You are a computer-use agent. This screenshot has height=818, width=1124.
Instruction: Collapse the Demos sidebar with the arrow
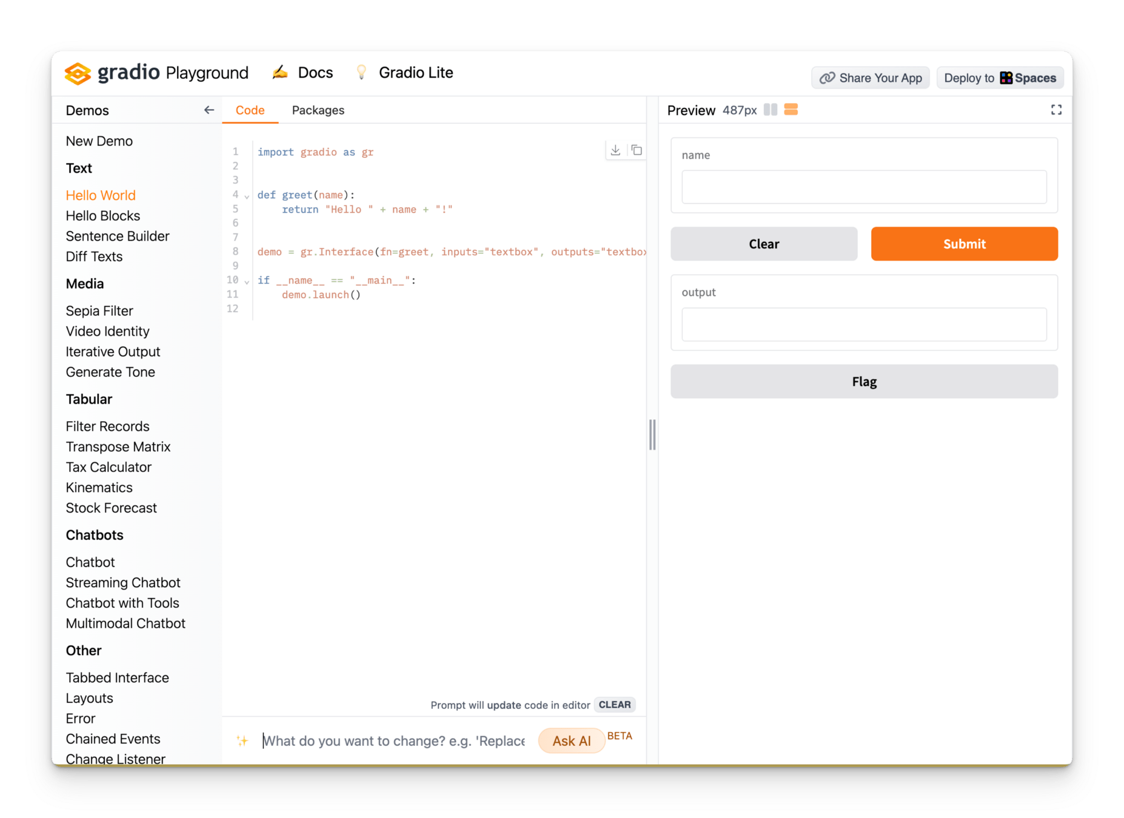tap(209, 110)
